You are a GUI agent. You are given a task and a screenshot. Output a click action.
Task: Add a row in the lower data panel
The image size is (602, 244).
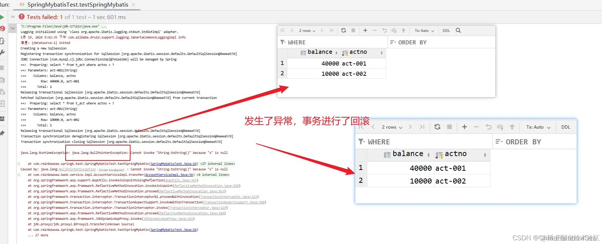click(x=465, y=127)
